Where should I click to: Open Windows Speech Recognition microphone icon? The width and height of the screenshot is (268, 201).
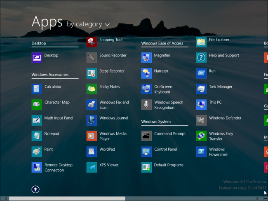146,105
